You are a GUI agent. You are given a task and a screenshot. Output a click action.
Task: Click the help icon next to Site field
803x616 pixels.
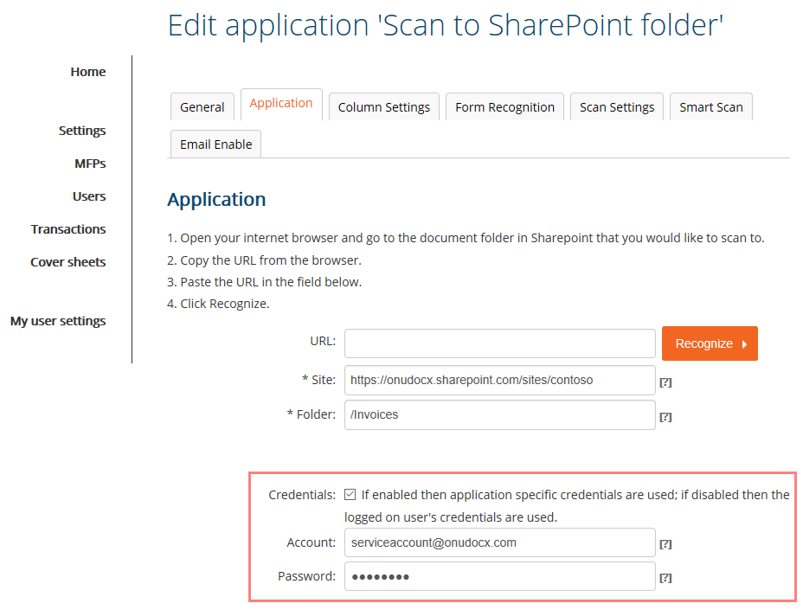pos(665,382)
